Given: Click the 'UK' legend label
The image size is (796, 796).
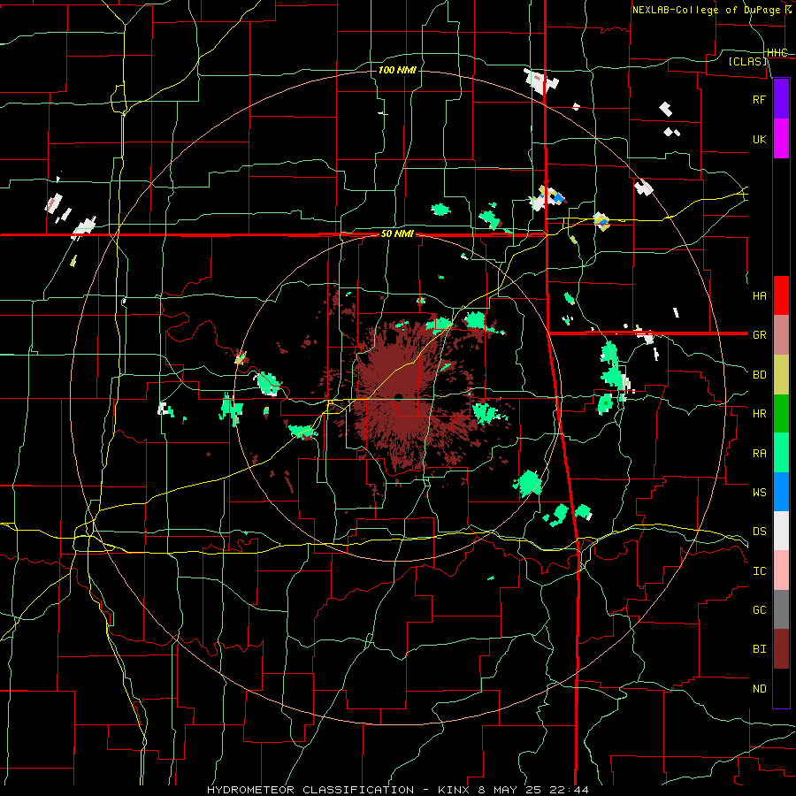Looking at the screenshot, I should click(x=759, y=139).
